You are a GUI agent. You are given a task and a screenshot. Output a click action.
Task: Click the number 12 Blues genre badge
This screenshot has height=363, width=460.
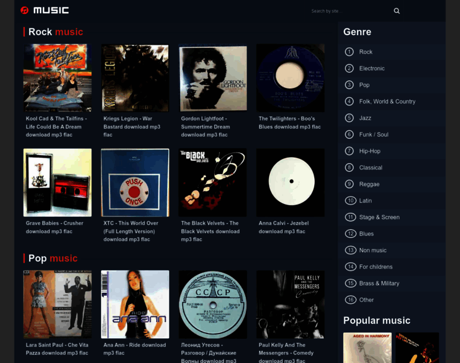click(x=350, y=234)
